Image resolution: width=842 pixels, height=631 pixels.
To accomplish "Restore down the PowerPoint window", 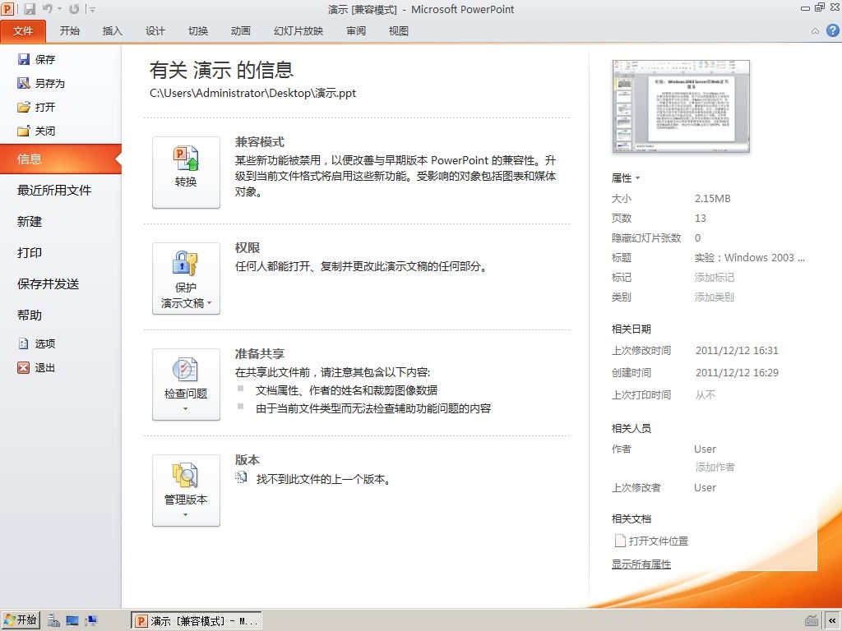I will [x=820, y=7].
